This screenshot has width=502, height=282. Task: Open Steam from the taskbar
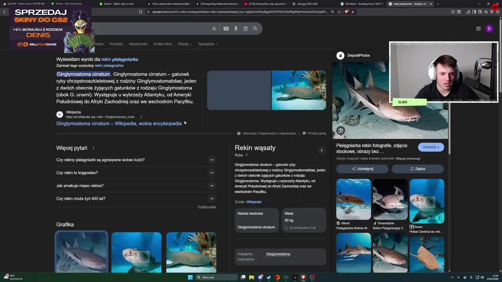269,277
